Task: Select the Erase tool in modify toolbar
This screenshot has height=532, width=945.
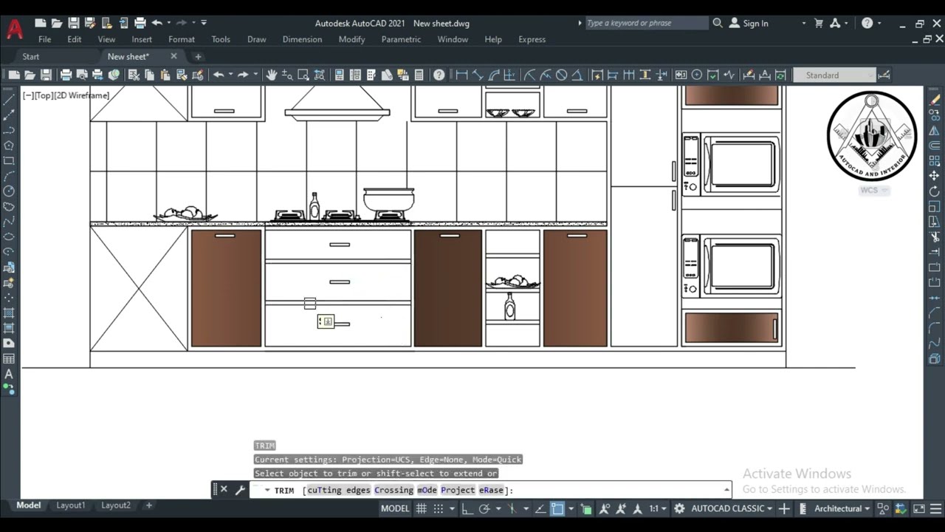Action: pyautogui.click(x=935, y=100)
